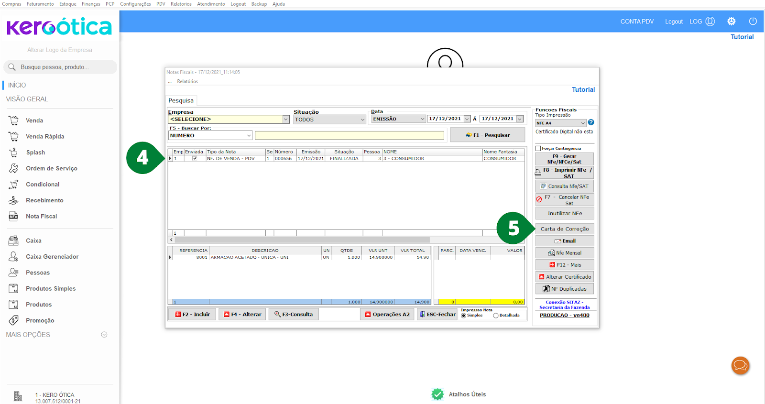Open the Buscar Por NUMERO dropdown

[249, 136]
